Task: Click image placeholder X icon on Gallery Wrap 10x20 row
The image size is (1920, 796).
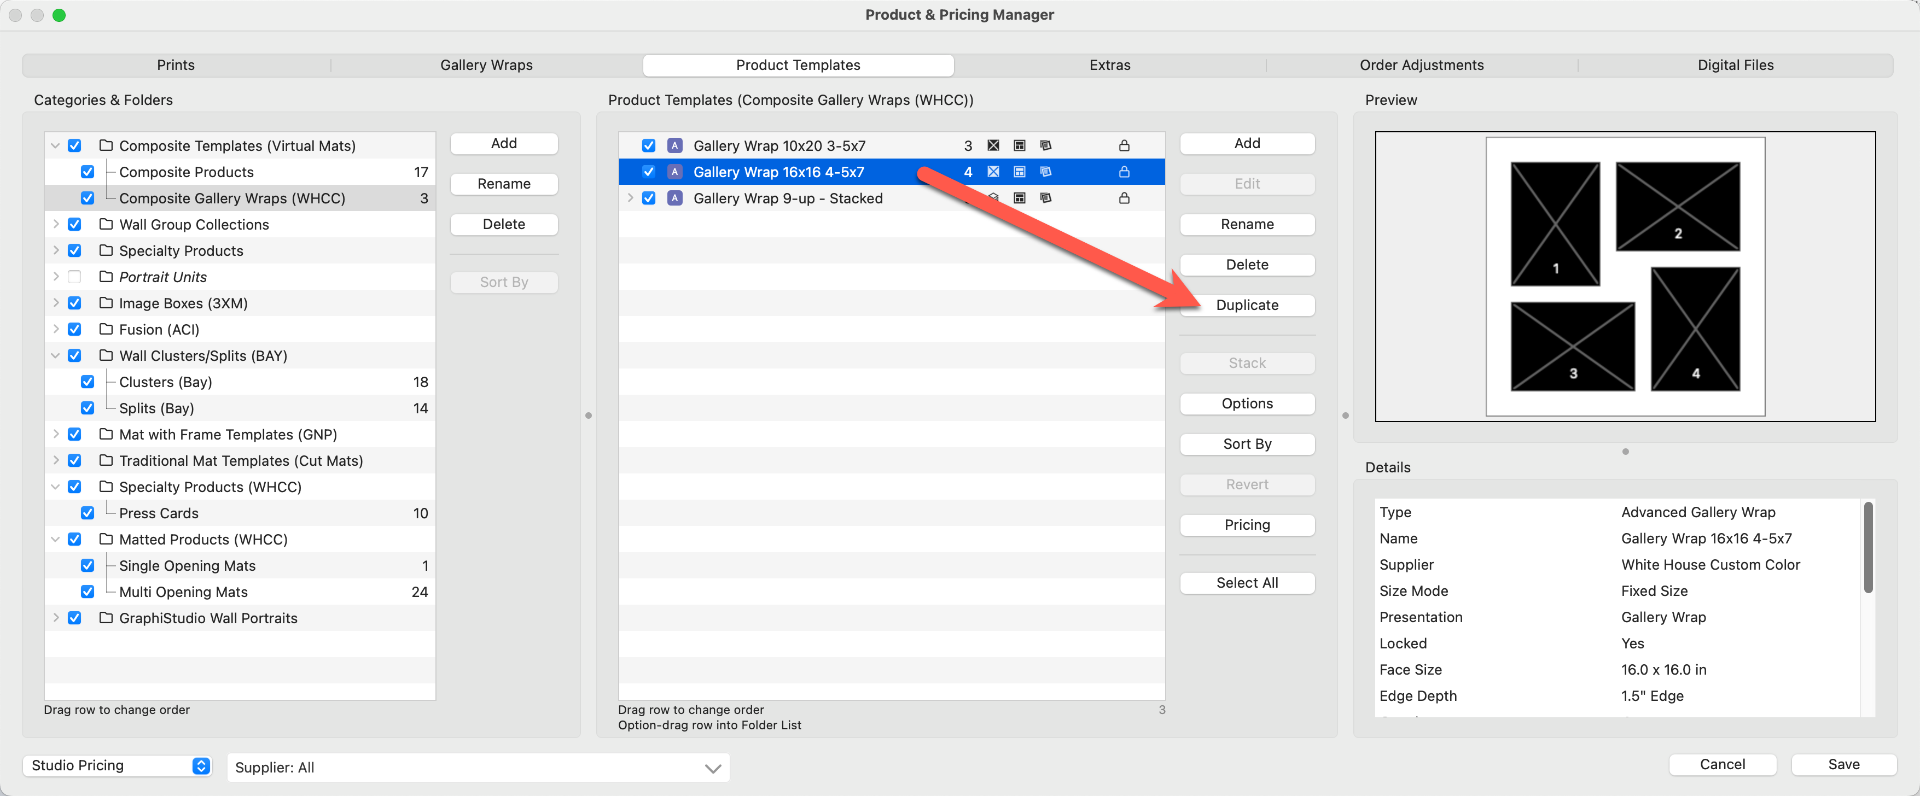Action: point(993,145)
